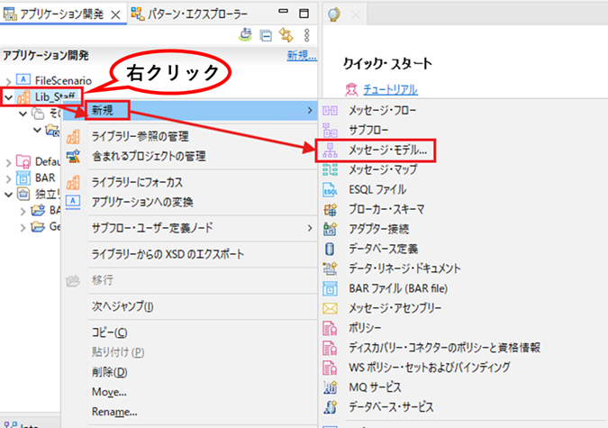The height and width of the screenshot is (428, 608).
Task: Click the collapse all toolbar icon
Action: coord(266,35)
